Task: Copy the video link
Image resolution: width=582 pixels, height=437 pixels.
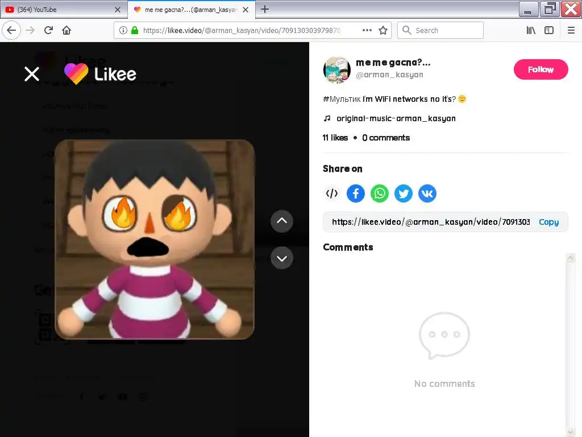Action: (x=548, y=222)
